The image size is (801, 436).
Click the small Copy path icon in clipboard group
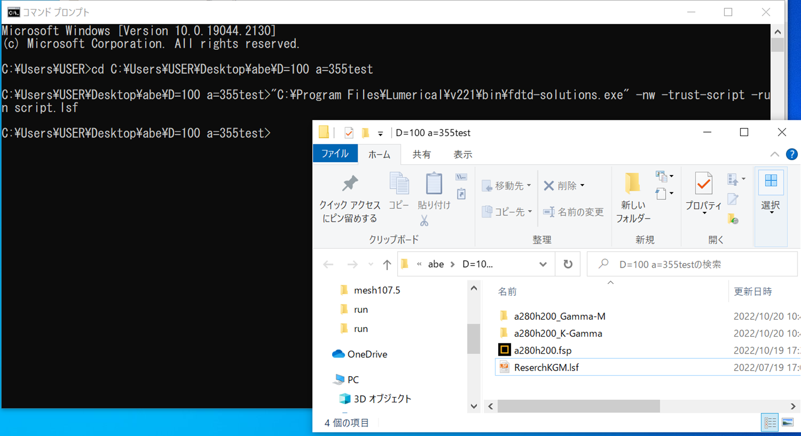[461, 177]
